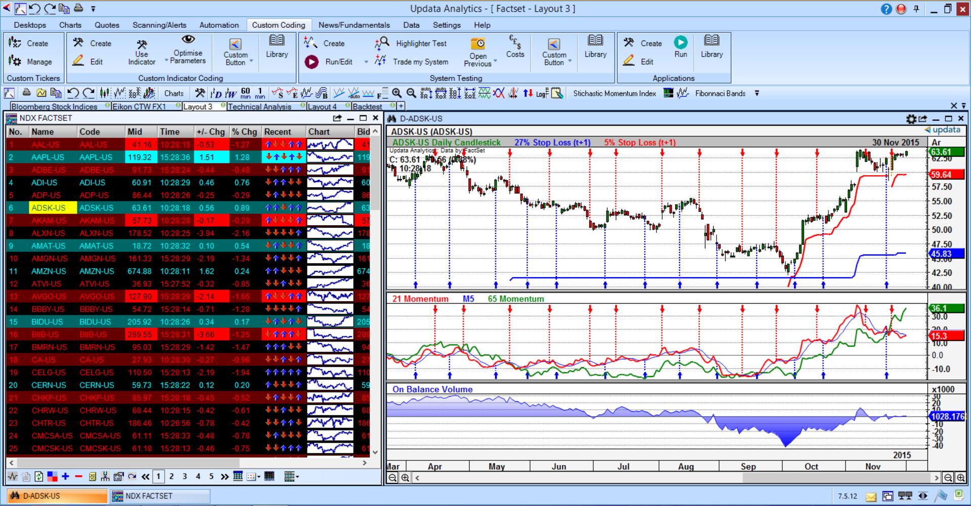
Task: Switch to the Technical Analysis layout tab
Action: pos(259,106)
